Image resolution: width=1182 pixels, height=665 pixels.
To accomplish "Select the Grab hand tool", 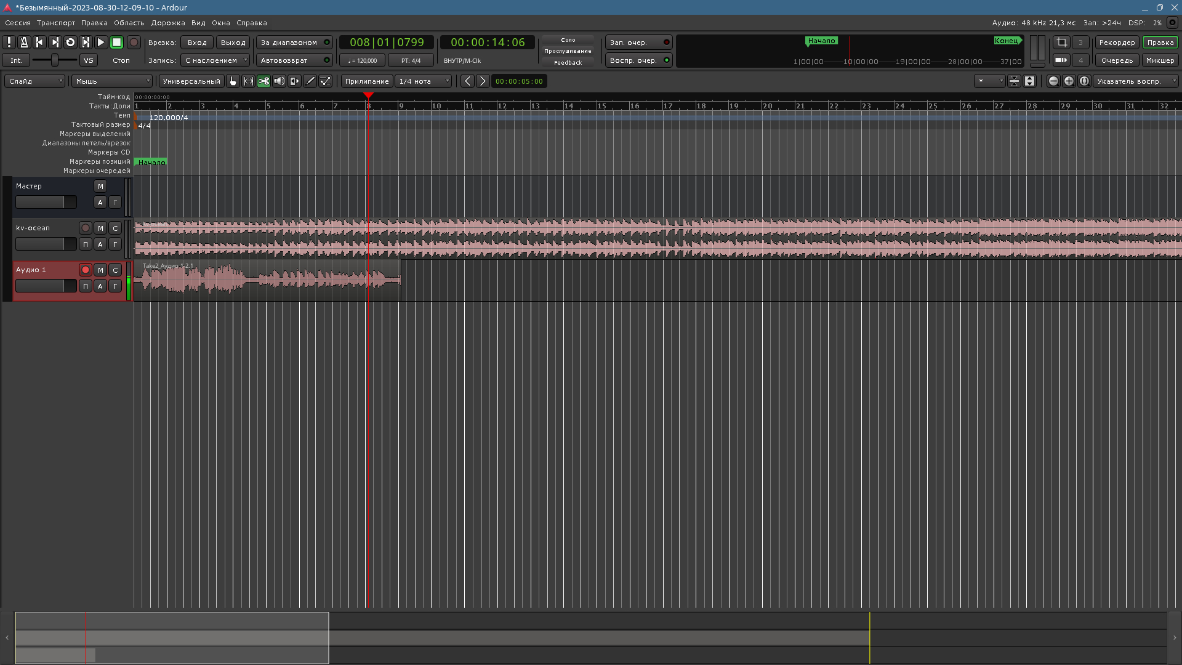I will coord(233,81).
